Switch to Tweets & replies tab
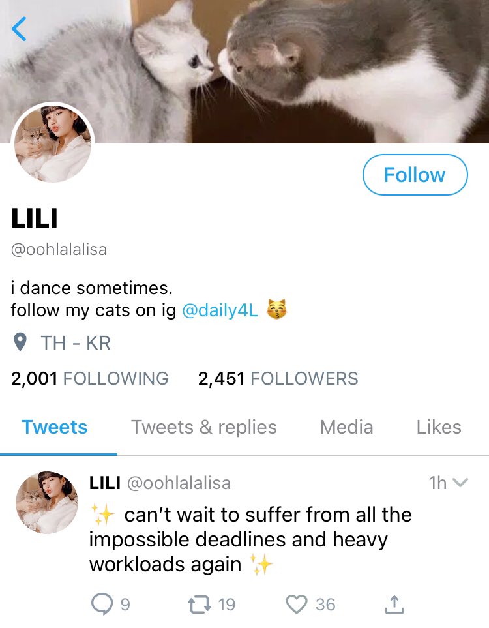489x628 pixels. [204, 427]
